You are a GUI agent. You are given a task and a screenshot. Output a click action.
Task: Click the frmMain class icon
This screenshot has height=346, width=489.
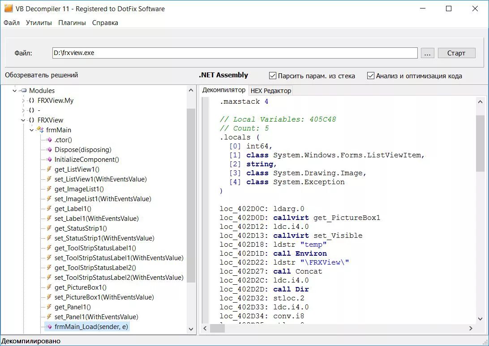[40, 130]
